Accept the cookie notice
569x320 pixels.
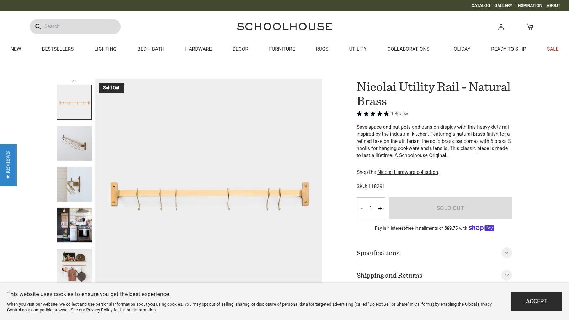point(536,302)
